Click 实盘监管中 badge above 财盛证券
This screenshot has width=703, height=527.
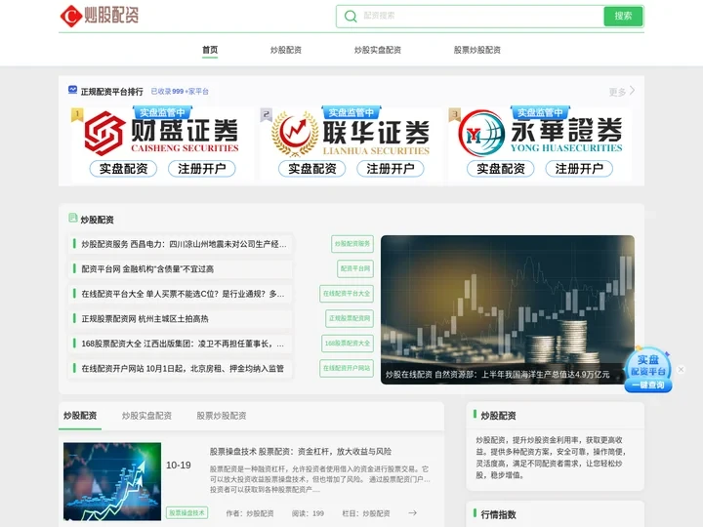point(162,112)
